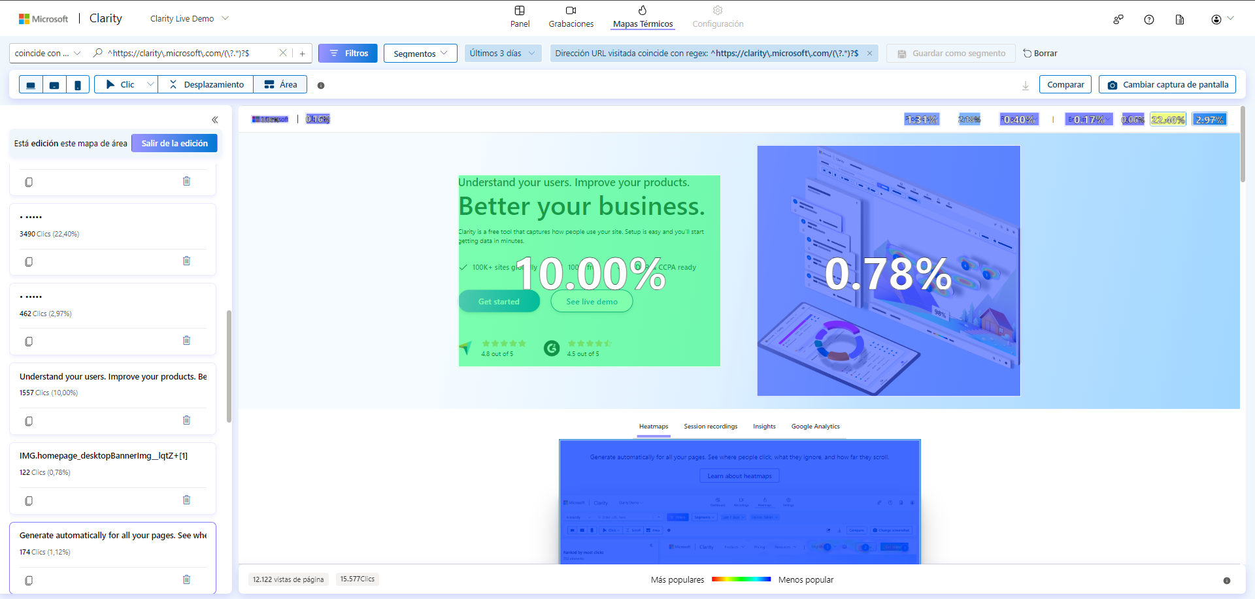Delete the 'Generate automatically' area entry

pyautogui.click(x=186, y=579)
